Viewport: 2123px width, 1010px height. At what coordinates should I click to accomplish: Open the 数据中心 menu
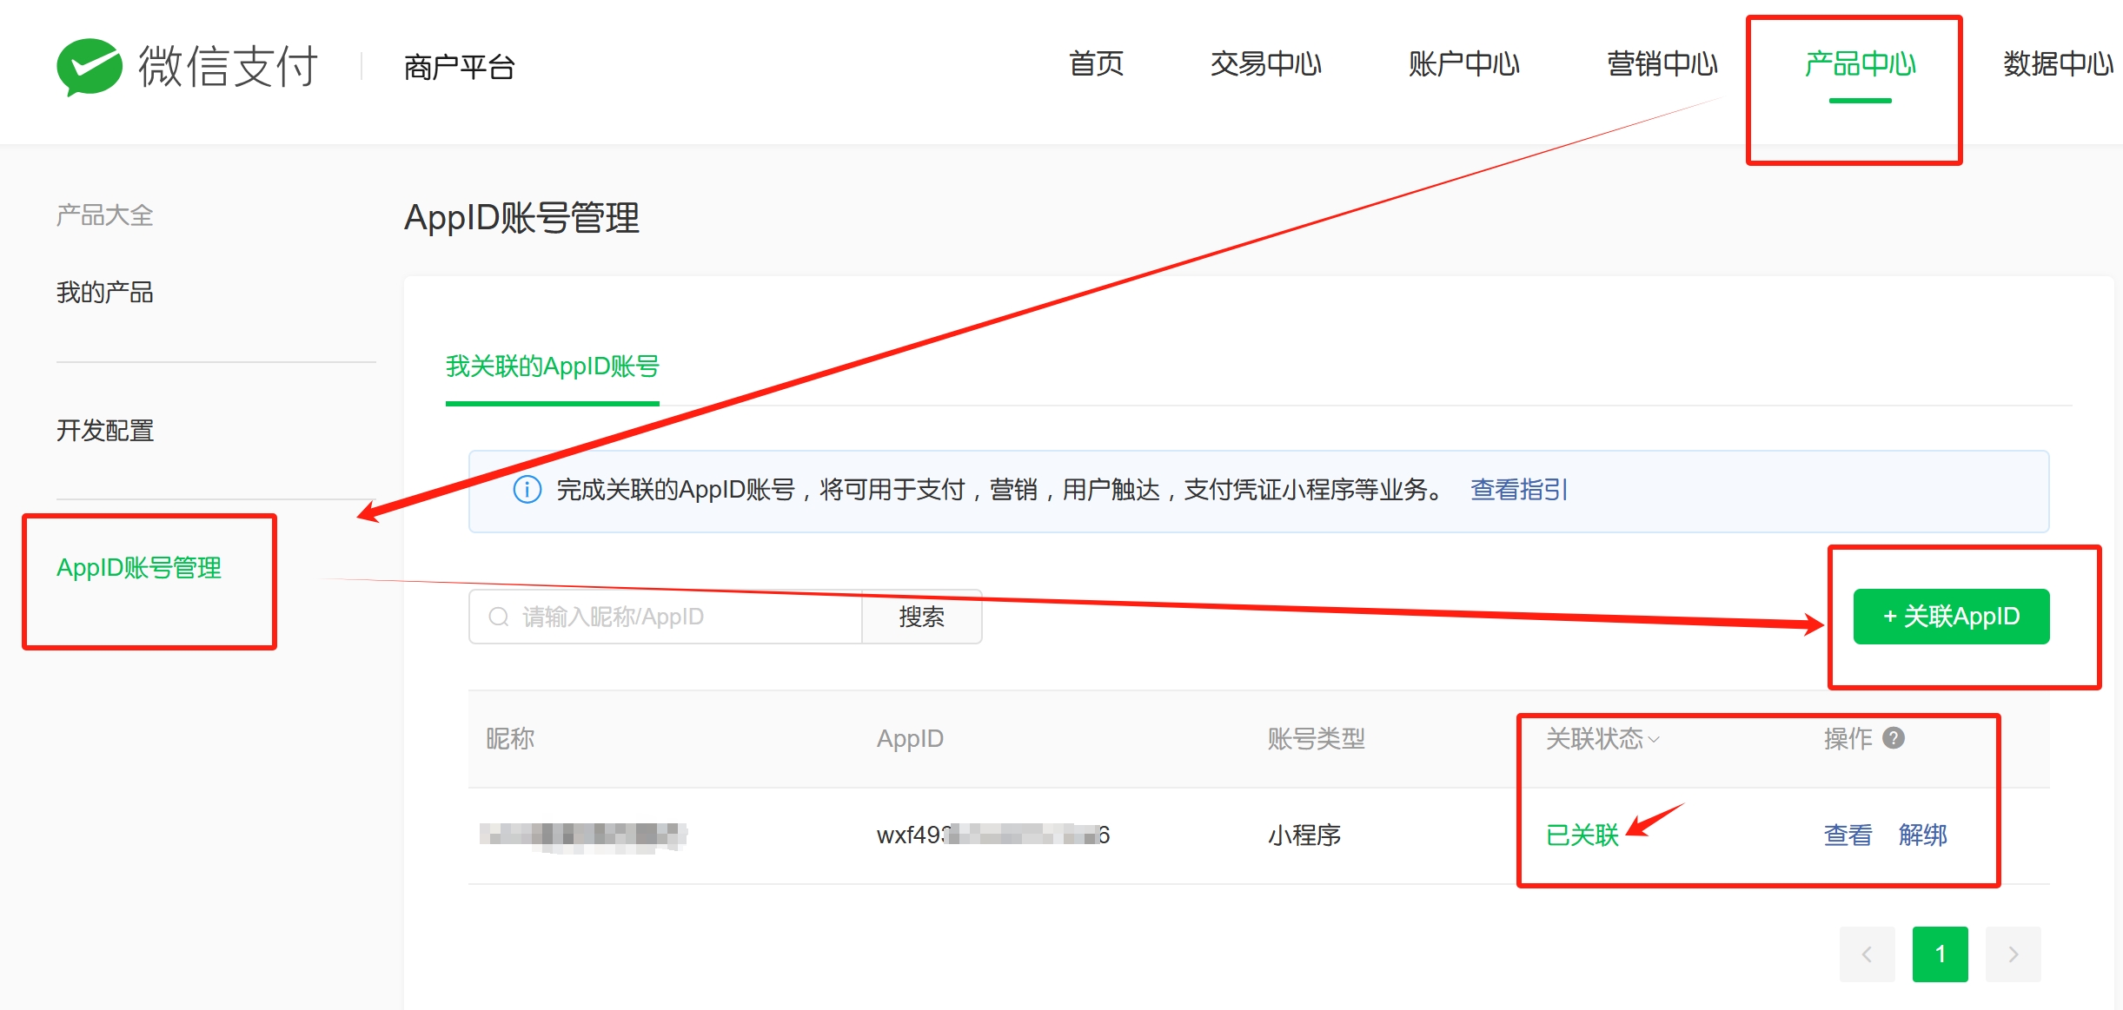pyautogui.click(x=2058, y=64)
